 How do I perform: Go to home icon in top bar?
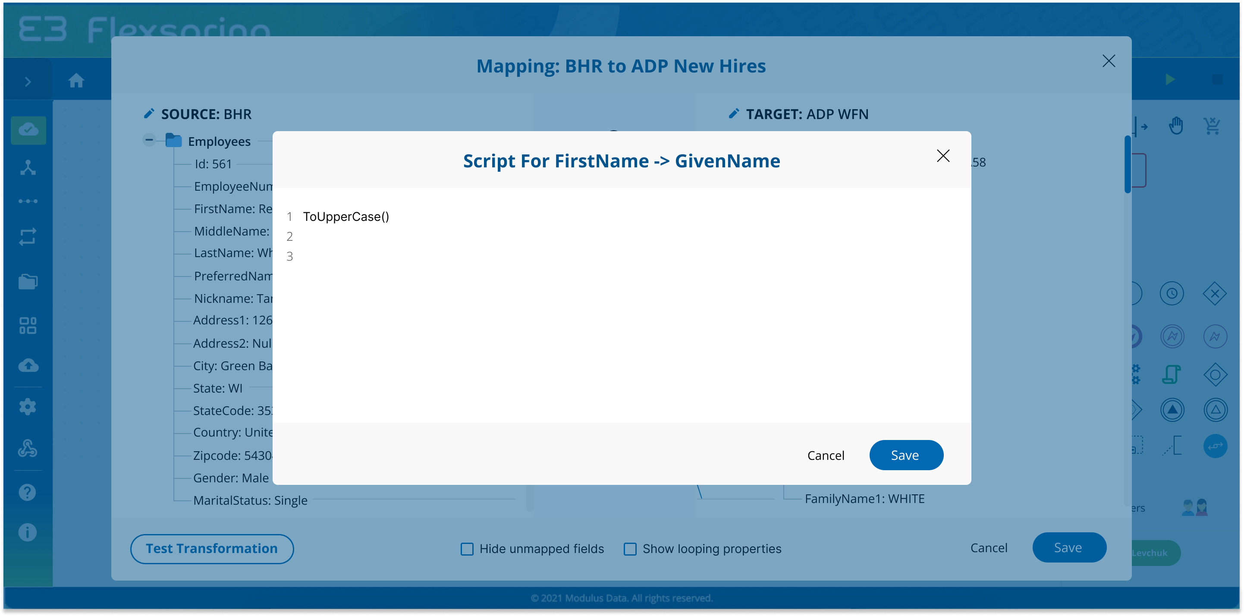pyautogui.click(x=76, y=80)
